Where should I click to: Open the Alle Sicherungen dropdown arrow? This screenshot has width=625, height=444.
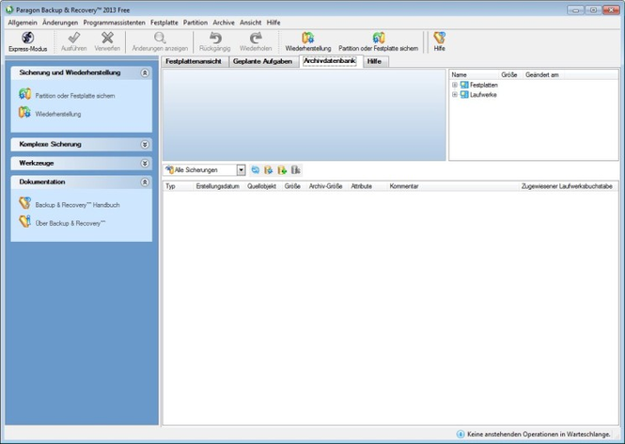241,170
